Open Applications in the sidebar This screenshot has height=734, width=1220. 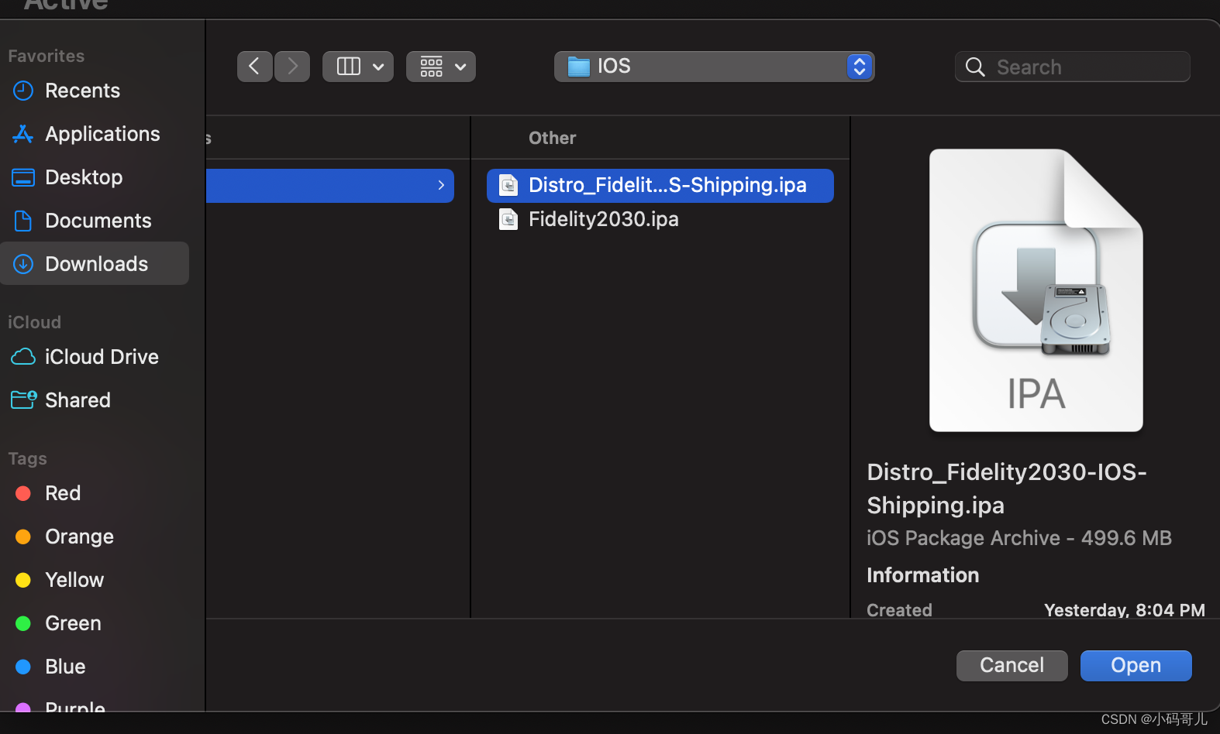tap(95, 134)
